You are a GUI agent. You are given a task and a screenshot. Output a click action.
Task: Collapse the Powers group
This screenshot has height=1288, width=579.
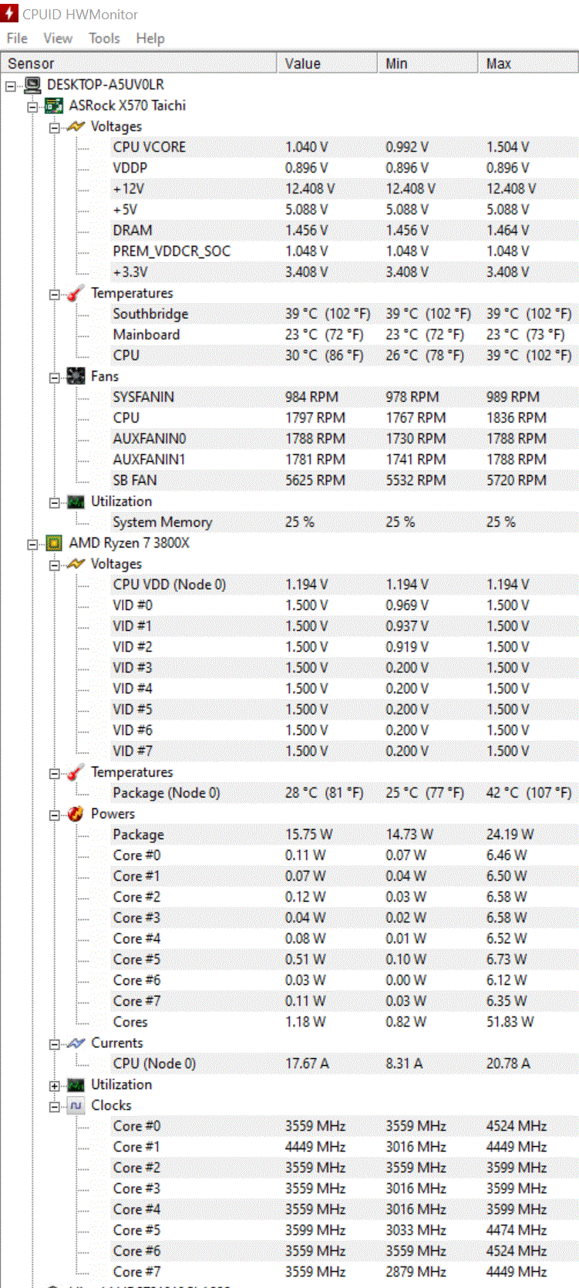pos(54,814)
